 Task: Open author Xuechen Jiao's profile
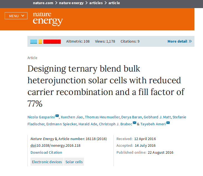pos(72,117)
